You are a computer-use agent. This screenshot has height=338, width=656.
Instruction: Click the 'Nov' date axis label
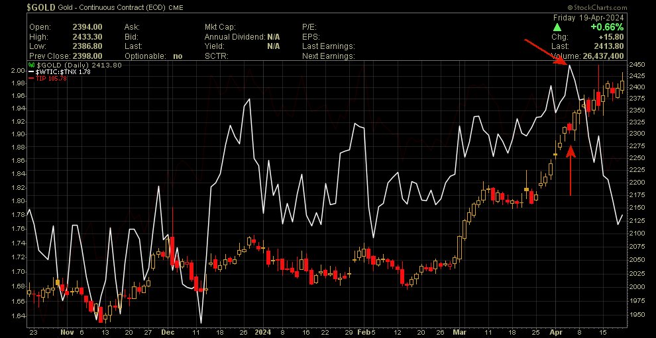pyautogui.click(x=67, y=332)
